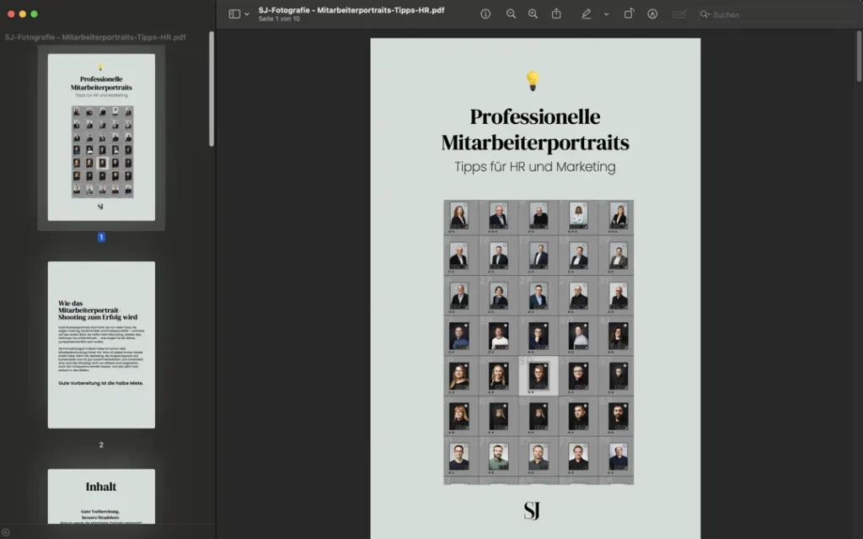863x539 pixels.
Task: Open the sidebar view options chevron
Action: (x=247, y=14)
